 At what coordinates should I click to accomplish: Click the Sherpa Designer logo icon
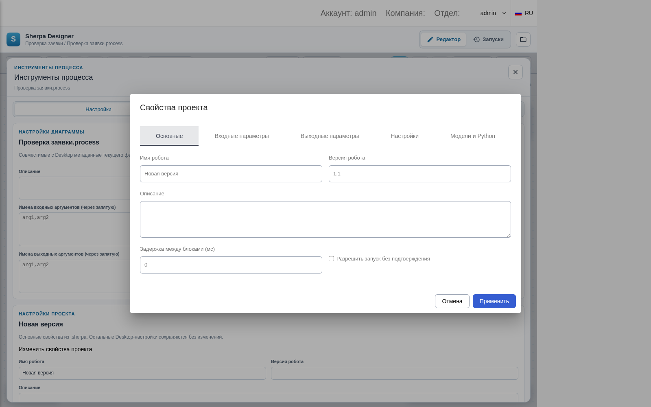[13, 39]
